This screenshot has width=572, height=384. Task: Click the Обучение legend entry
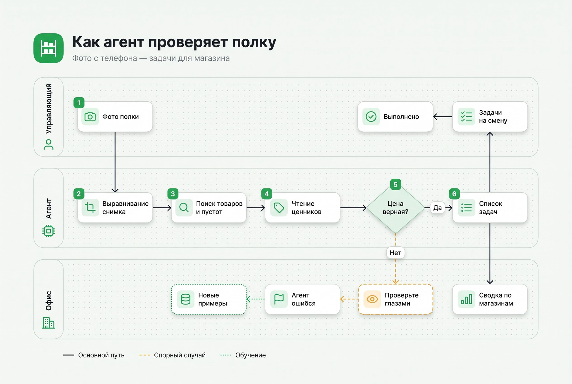click(243, 355)
